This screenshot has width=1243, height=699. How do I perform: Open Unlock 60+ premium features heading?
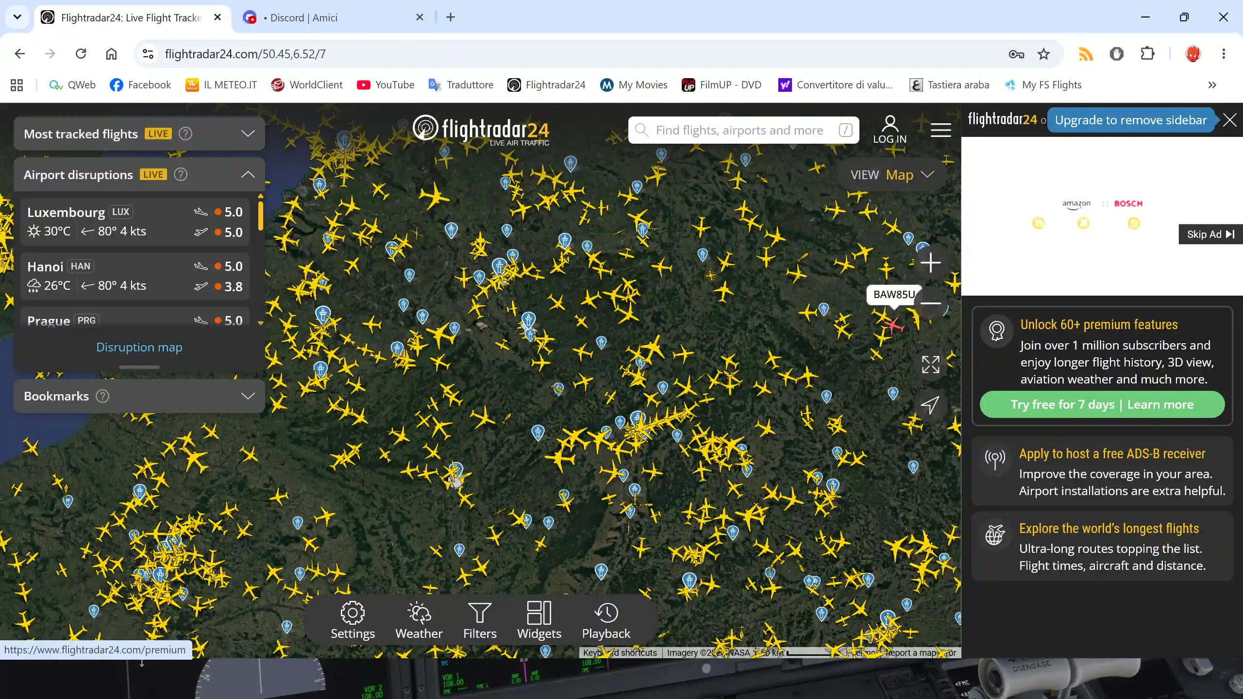point(1099,325)
